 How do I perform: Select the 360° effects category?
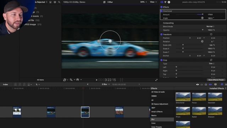(x=153, y=108)
